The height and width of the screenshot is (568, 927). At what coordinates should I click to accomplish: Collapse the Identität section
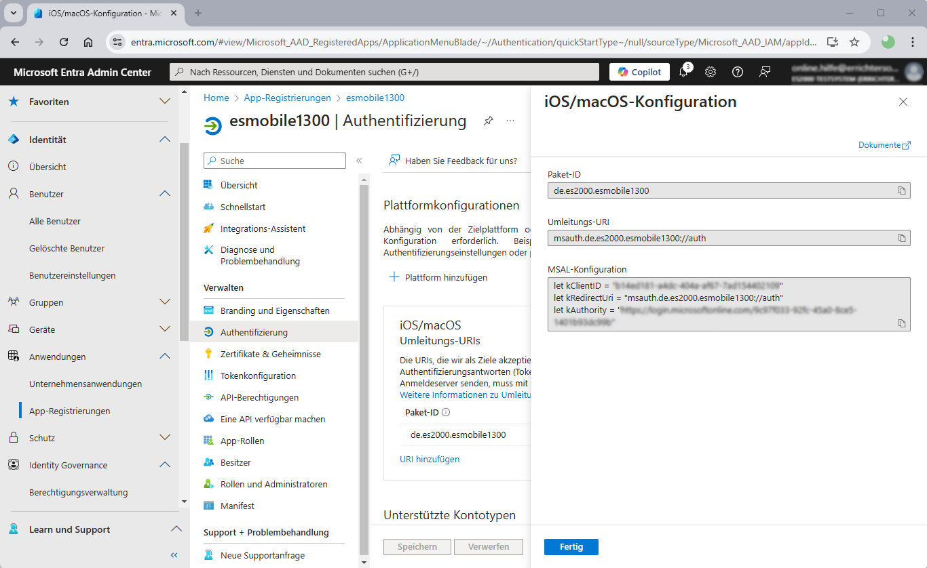164,140
